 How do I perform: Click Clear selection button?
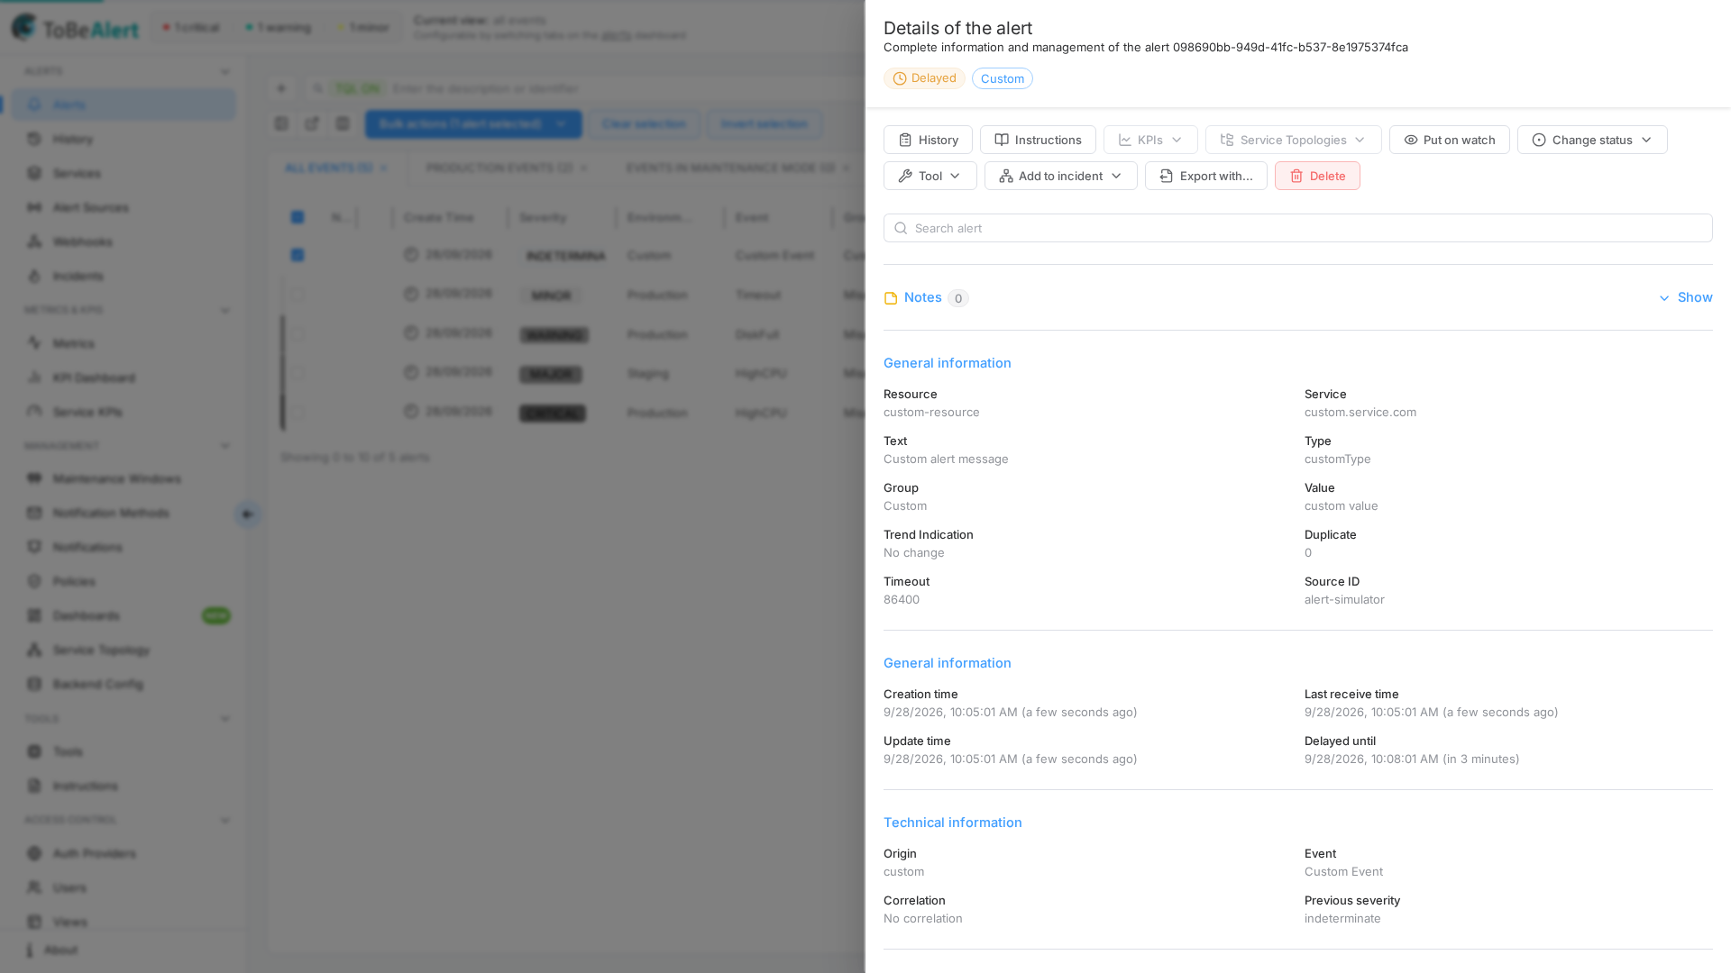644,124
